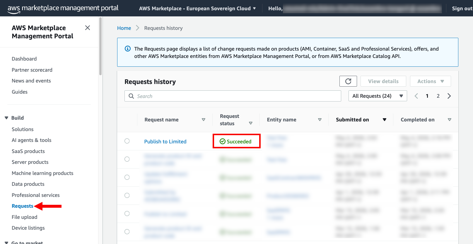This screenshot has height=244, width=473.
Task: Click the green checkmark icon beside Succeeded
Action: pos(223,141)
